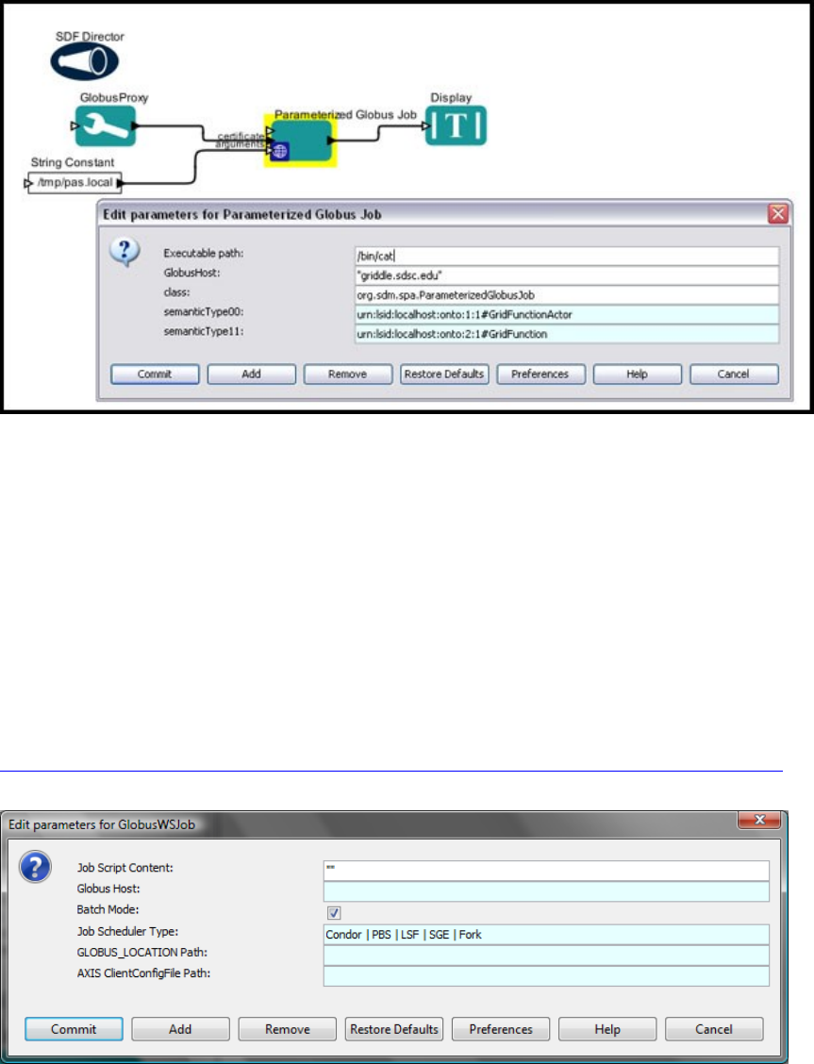Select the GlobusProxy wrench actor
This screenshot has width=814, height=1064.
105,125
